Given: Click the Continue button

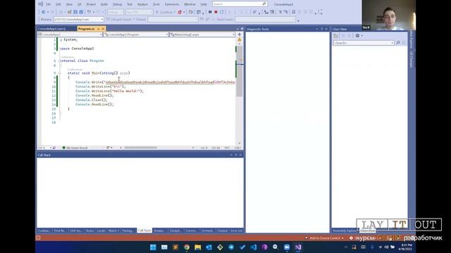Looking at the screenshot, I should tap(164, 12).
